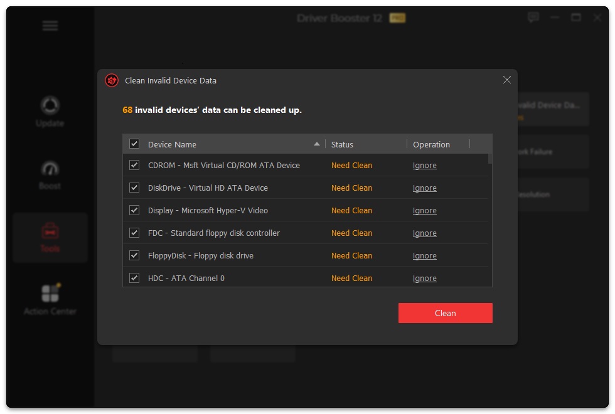615x414 pixels.
Task: Ignore the FloppyDisk Floppy disk drive
Action: 424,256
